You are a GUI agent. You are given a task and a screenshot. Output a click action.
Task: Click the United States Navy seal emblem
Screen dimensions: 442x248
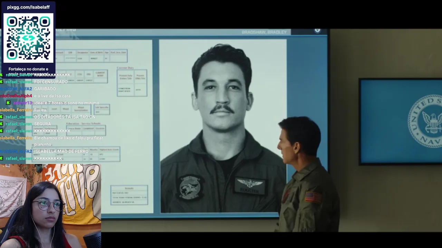point(425,121)
